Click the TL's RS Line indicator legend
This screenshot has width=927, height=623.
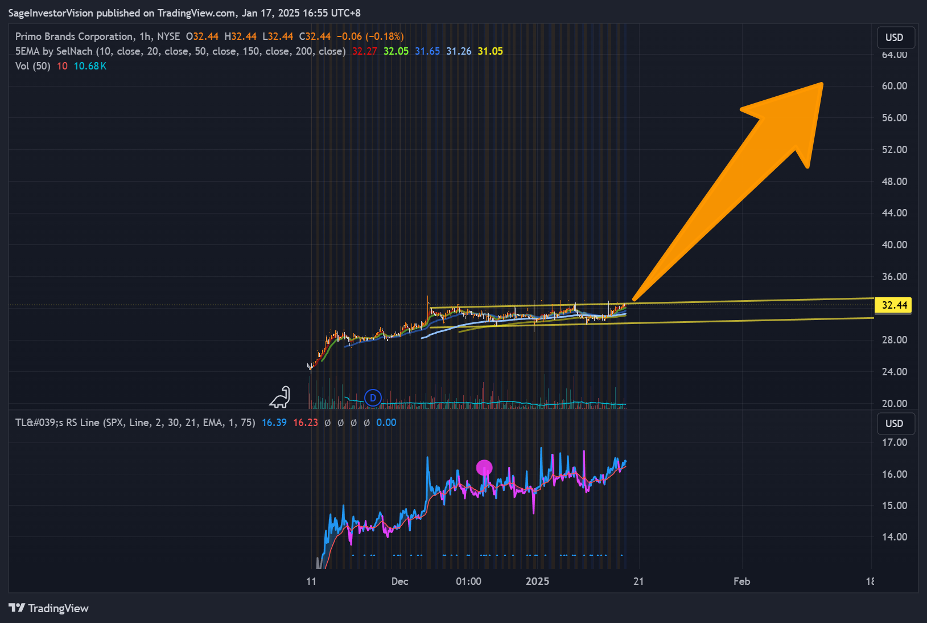tap(135, 423)
